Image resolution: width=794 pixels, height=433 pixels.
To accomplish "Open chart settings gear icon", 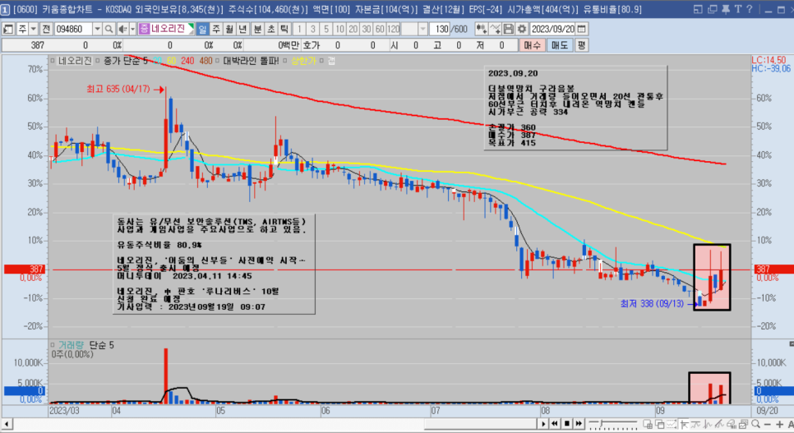I will (522, 29).
